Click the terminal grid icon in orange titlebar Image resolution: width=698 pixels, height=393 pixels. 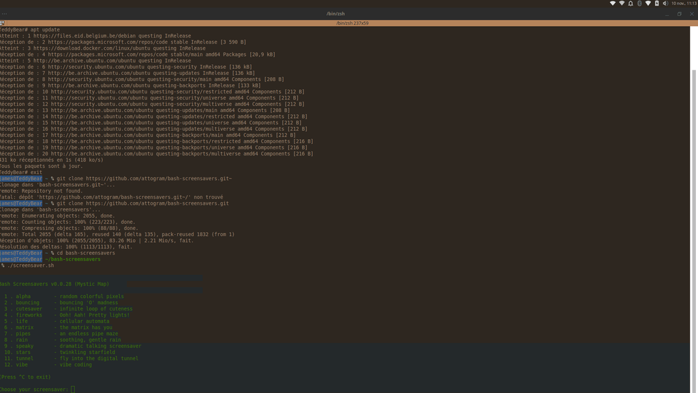[2, 23]
